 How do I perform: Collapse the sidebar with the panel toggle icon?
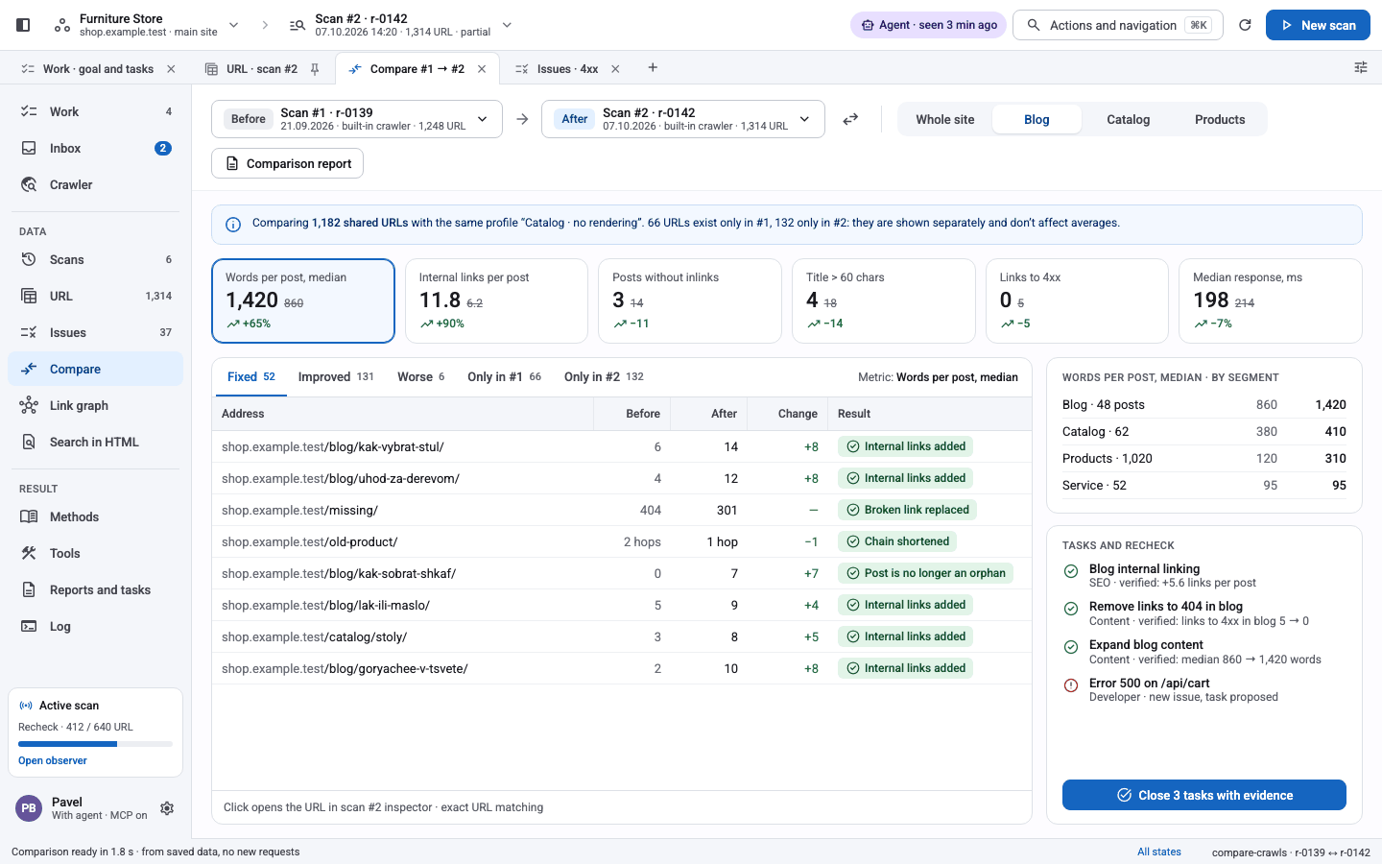pos(23,25)
